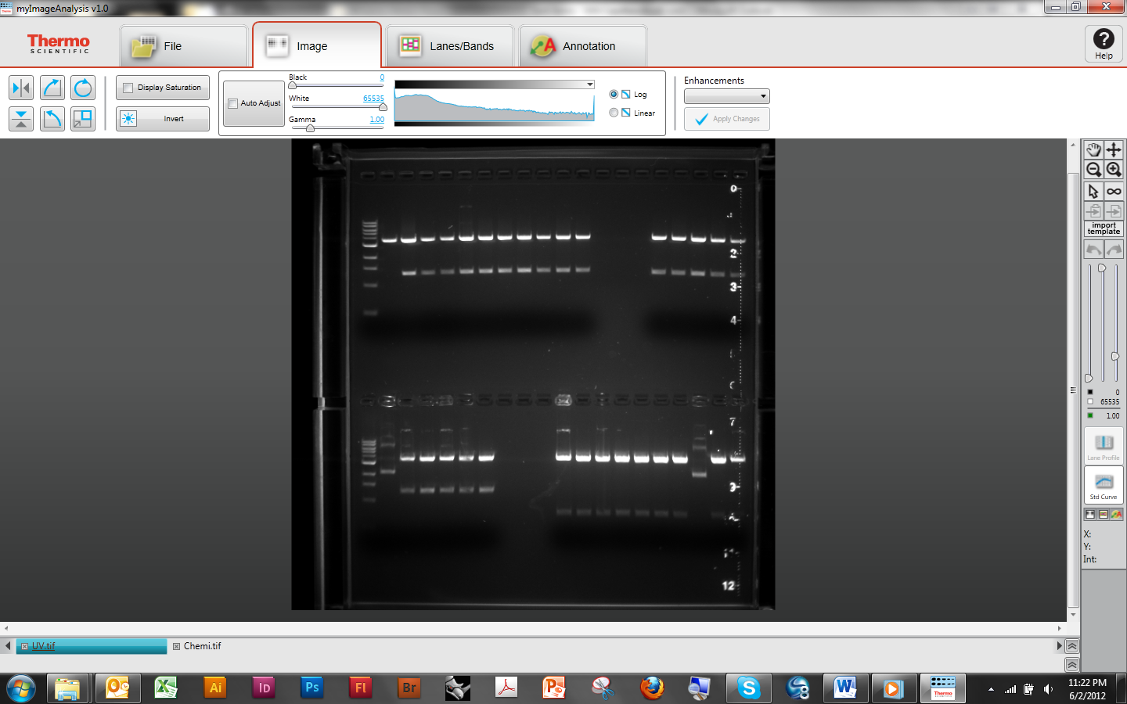Viewport: 1127px width, 704px height.
Task: Select the hand pan tool
Action: coord(1093,149)
